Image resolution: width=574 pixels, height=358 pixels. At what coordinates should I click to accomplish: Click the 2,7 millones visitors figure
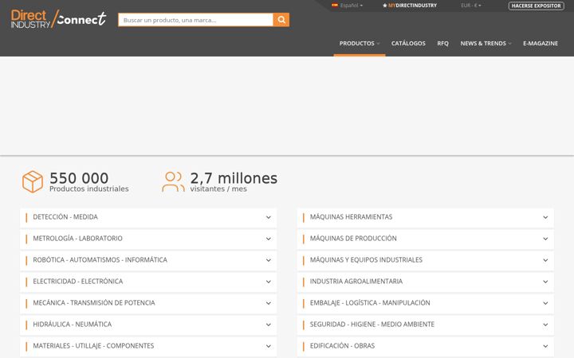pos(234,178)
